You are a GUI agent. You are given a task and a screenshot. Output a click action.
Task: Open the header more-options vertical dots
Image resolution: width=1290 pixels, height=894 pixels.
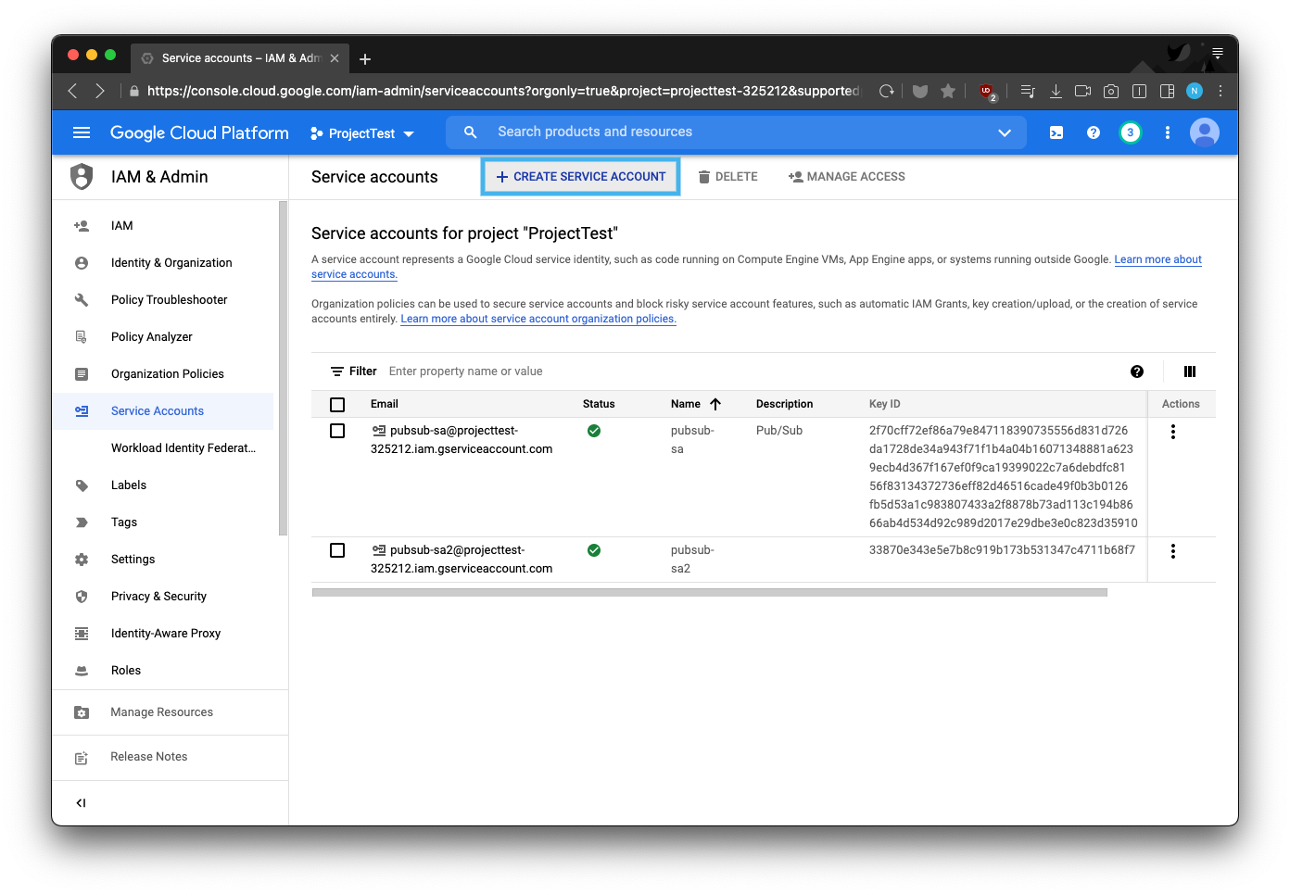(1168, 132)
